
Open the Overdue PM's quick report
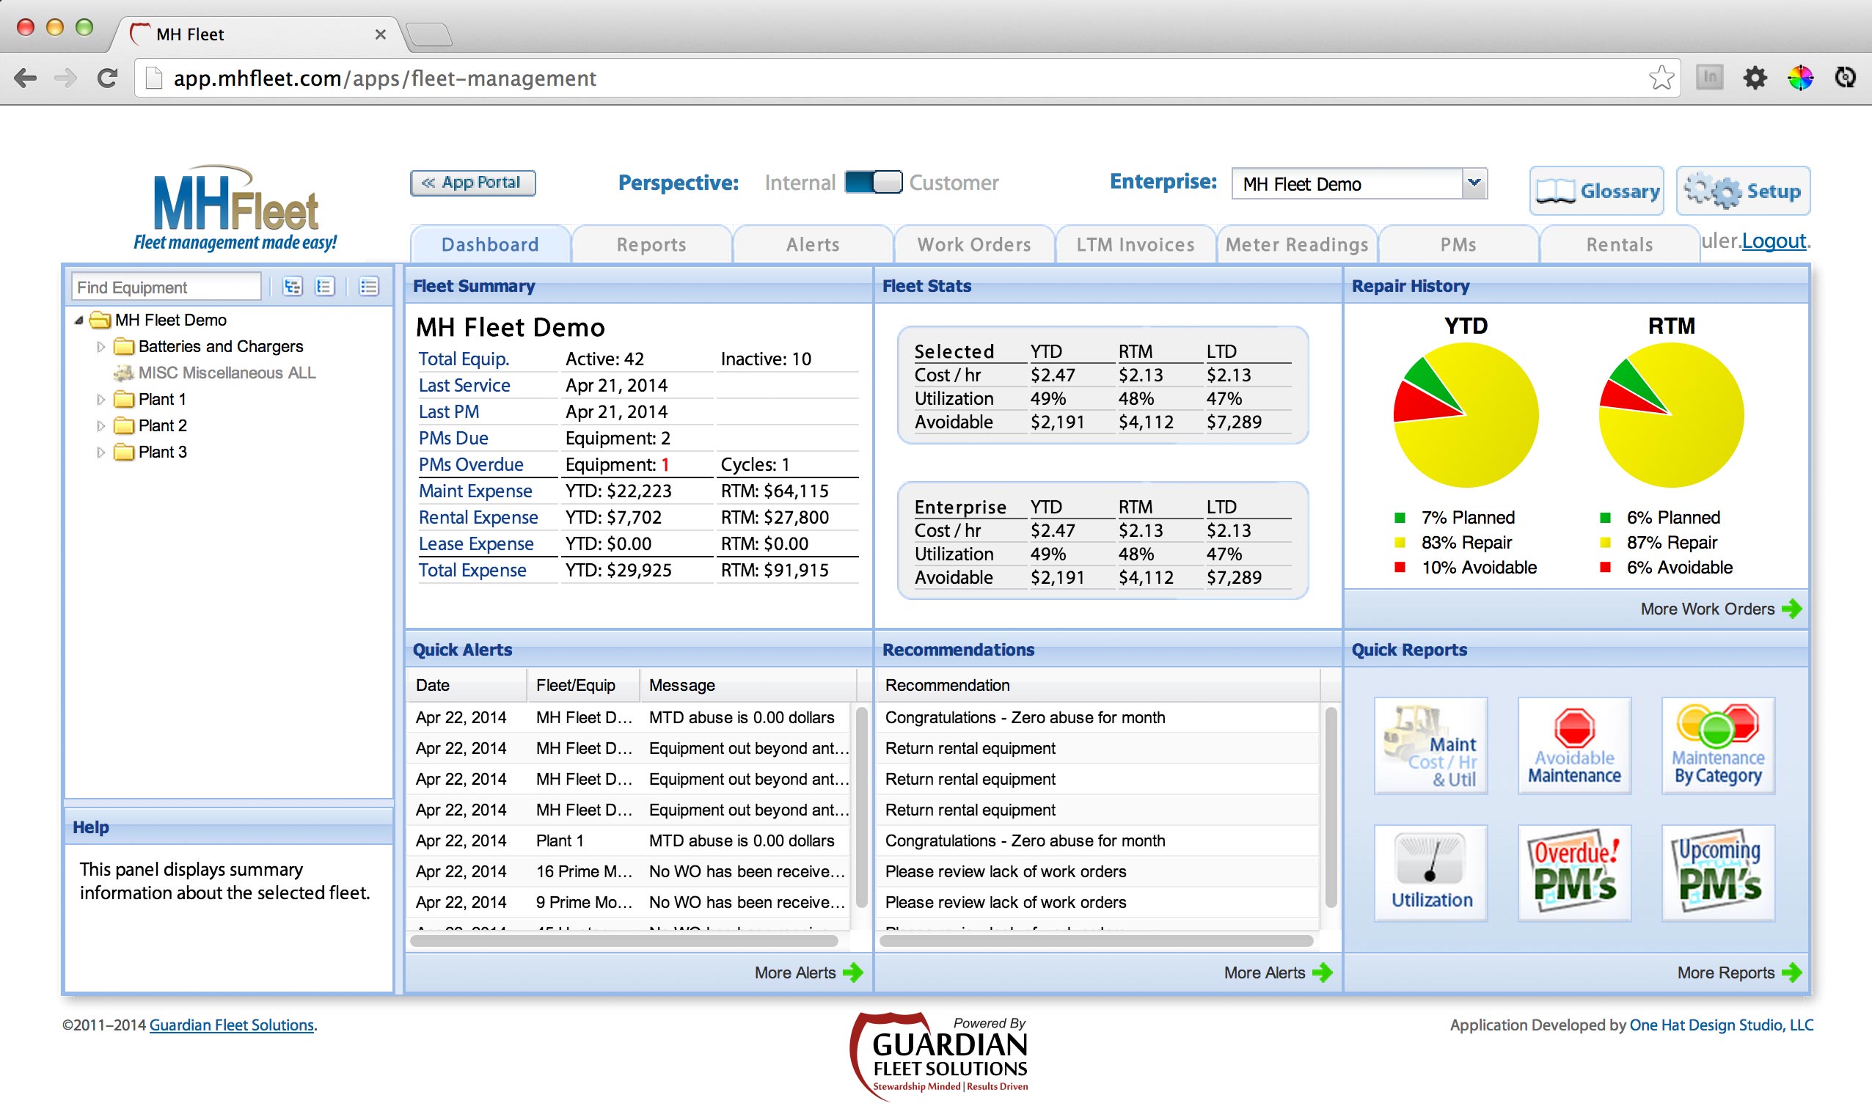tap(1574, 872)
